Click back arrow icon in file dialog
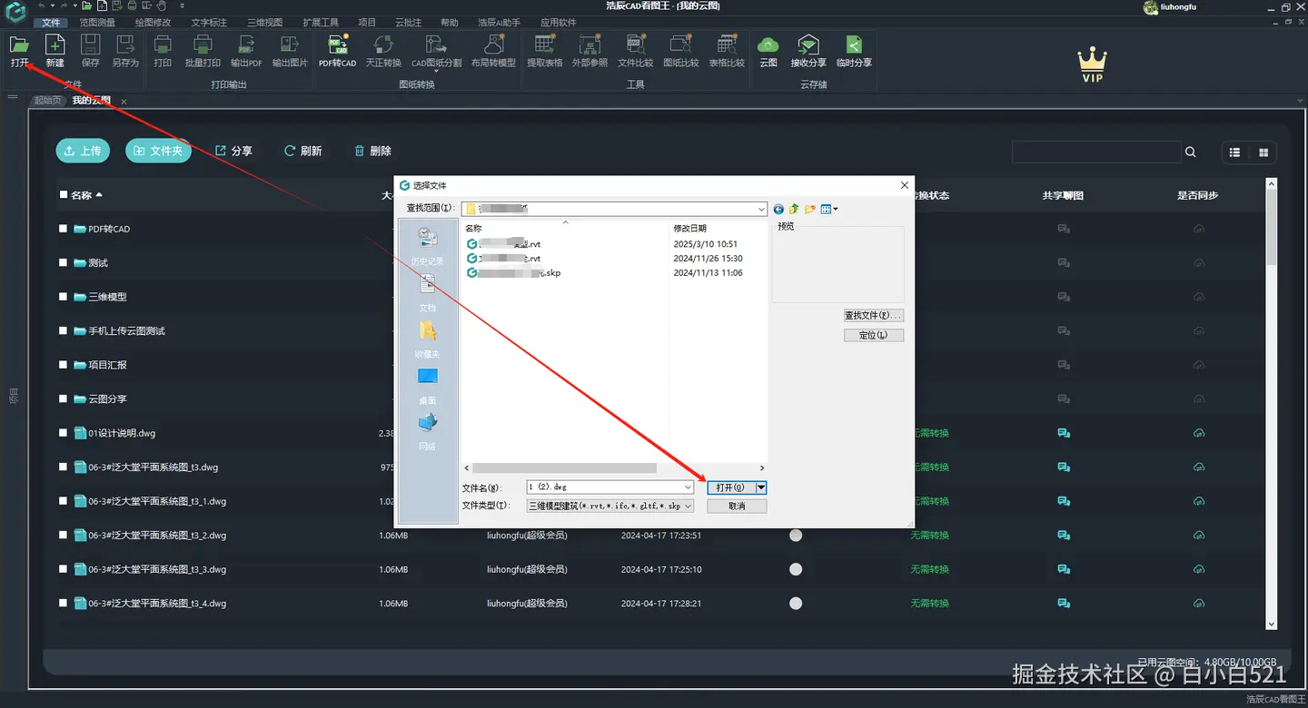The height and width of the screenshot is (708, 1308). click(x=778, y=209)
